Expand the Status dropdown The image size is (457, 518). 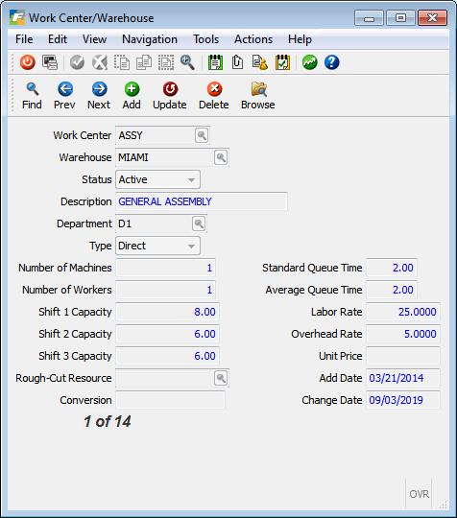click(191, 179)
